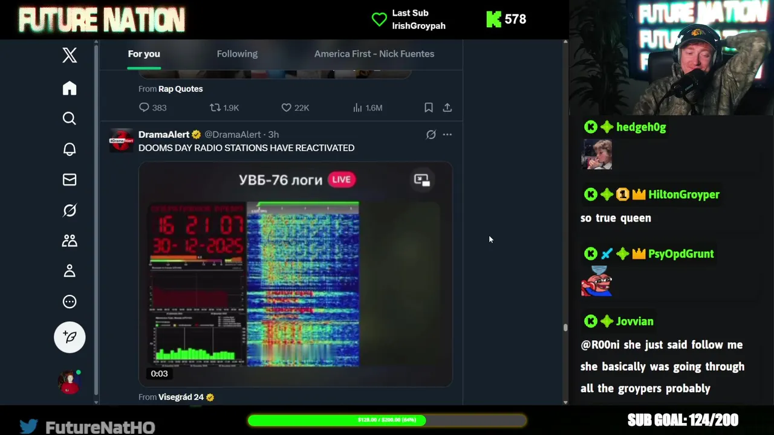Click the 578 viewer count

(x=515, y=19)
